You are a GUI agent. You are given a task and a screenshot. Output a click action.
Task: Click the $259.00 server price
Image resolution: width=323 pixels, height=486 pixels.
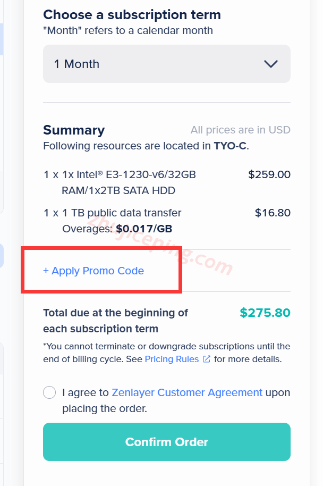click(x=269, y=174)
